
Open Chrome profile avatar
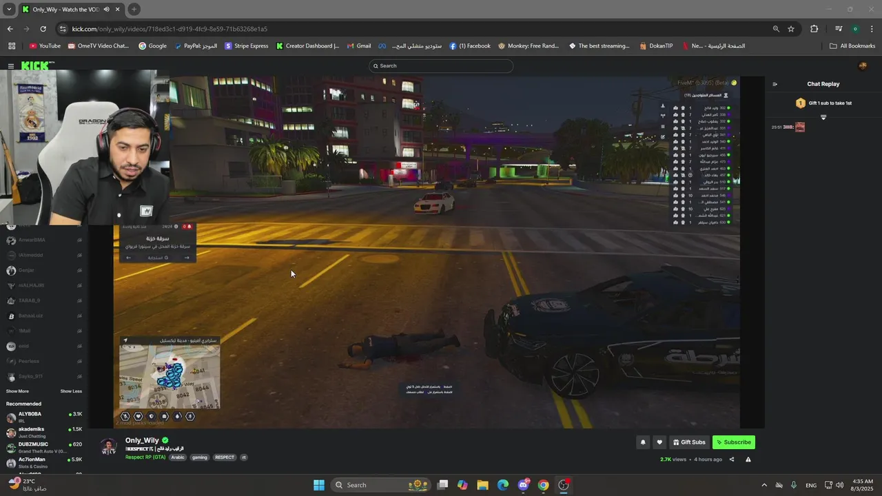coord(855,29)
